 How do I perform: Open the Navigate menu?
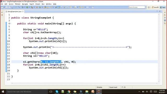[x=25, y=4]
